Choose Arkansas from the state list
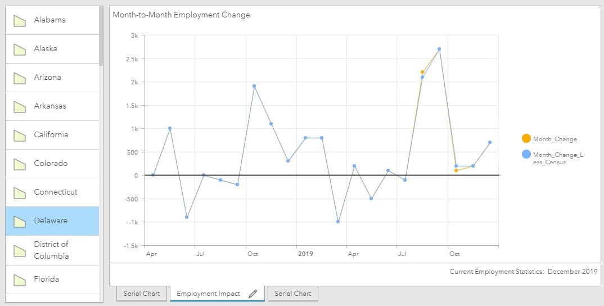604x306 pixels. pyautogui.click(x=52, y=106)
